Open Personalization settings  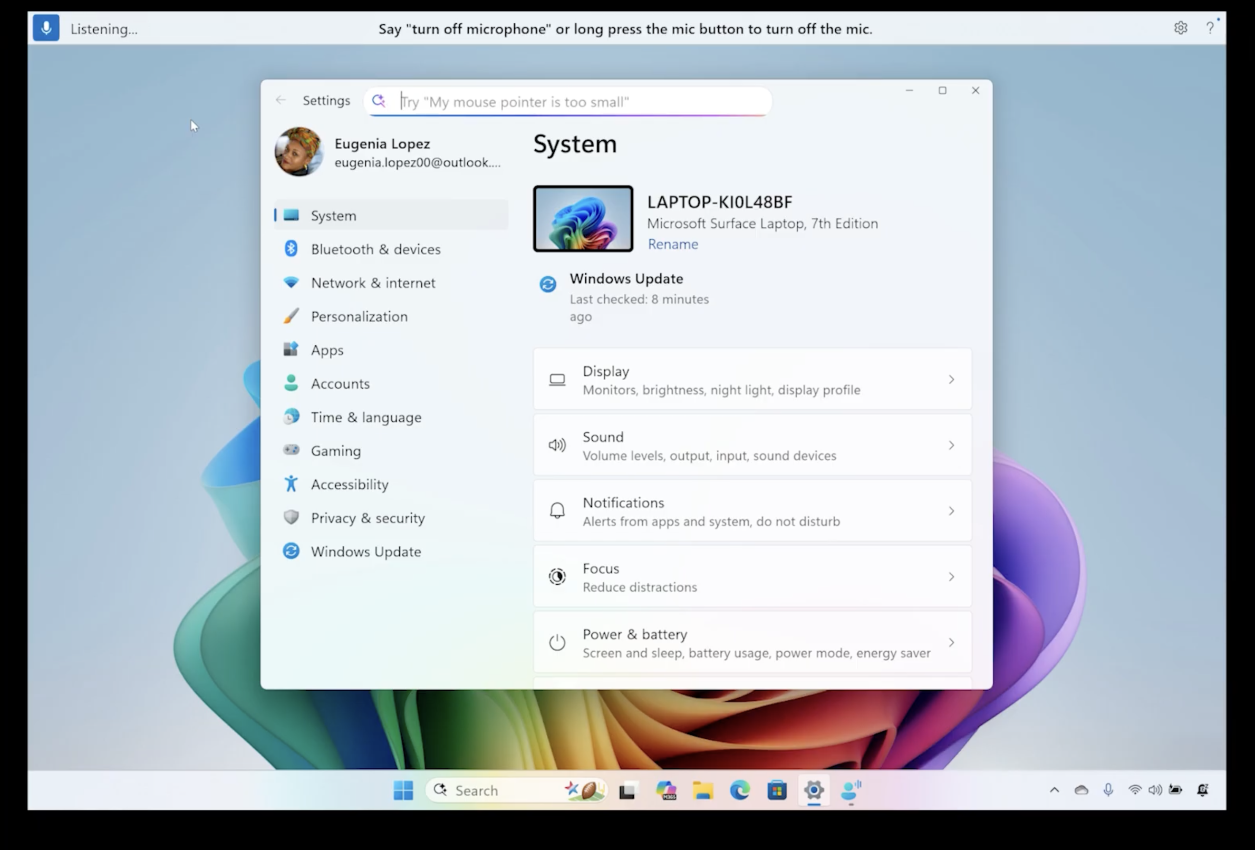tap(391, 316)
